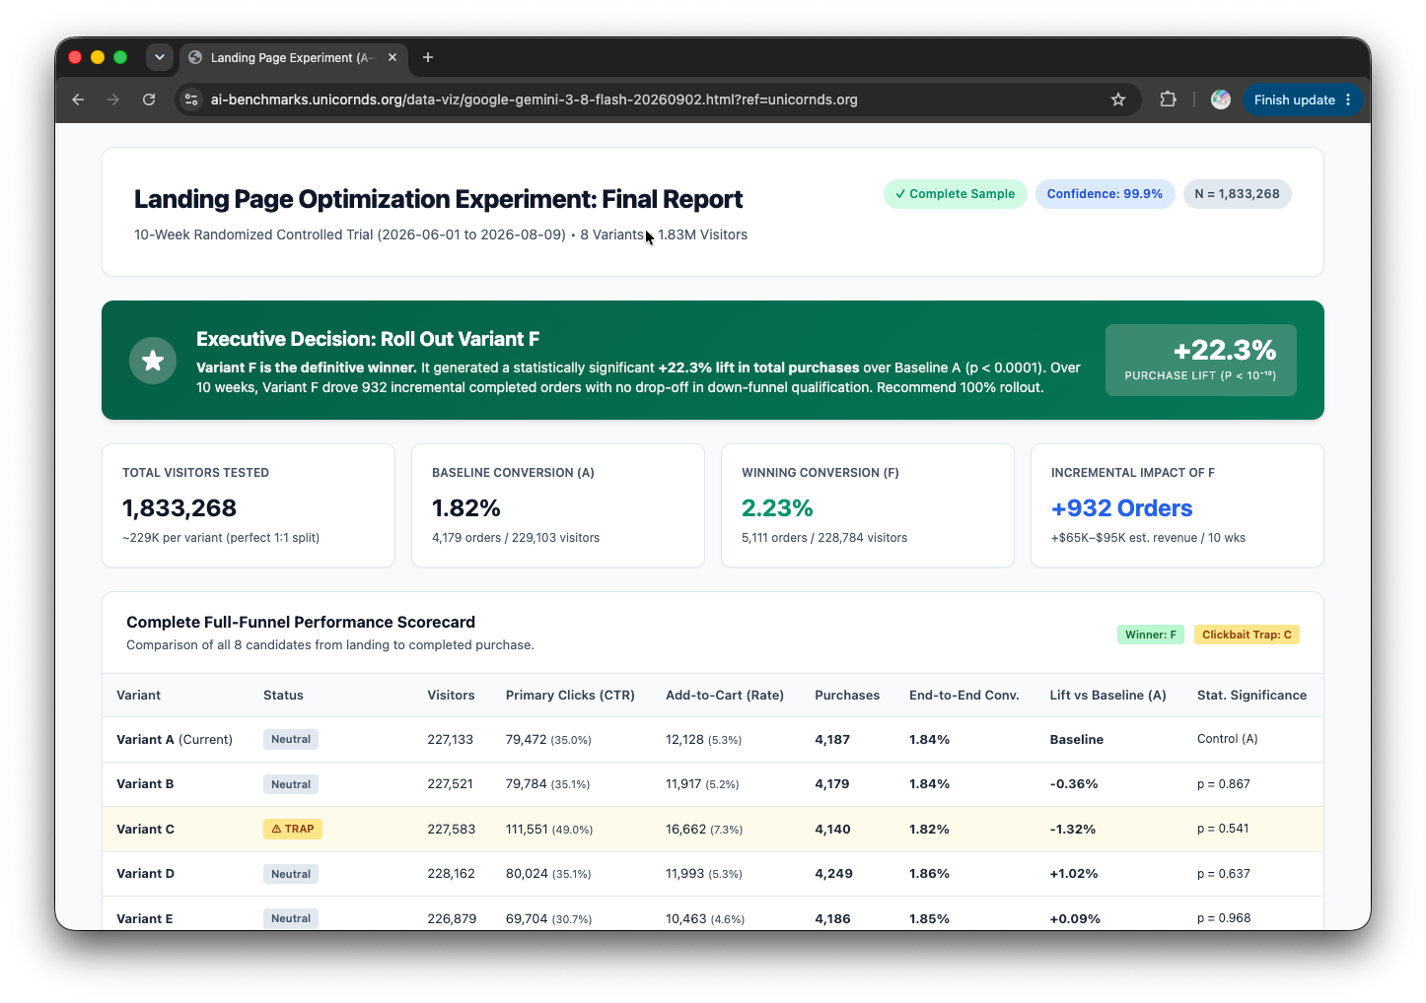Click Complete Full-Funnel Performance Scorecard heading
1426x1003 pixels.
301,622
